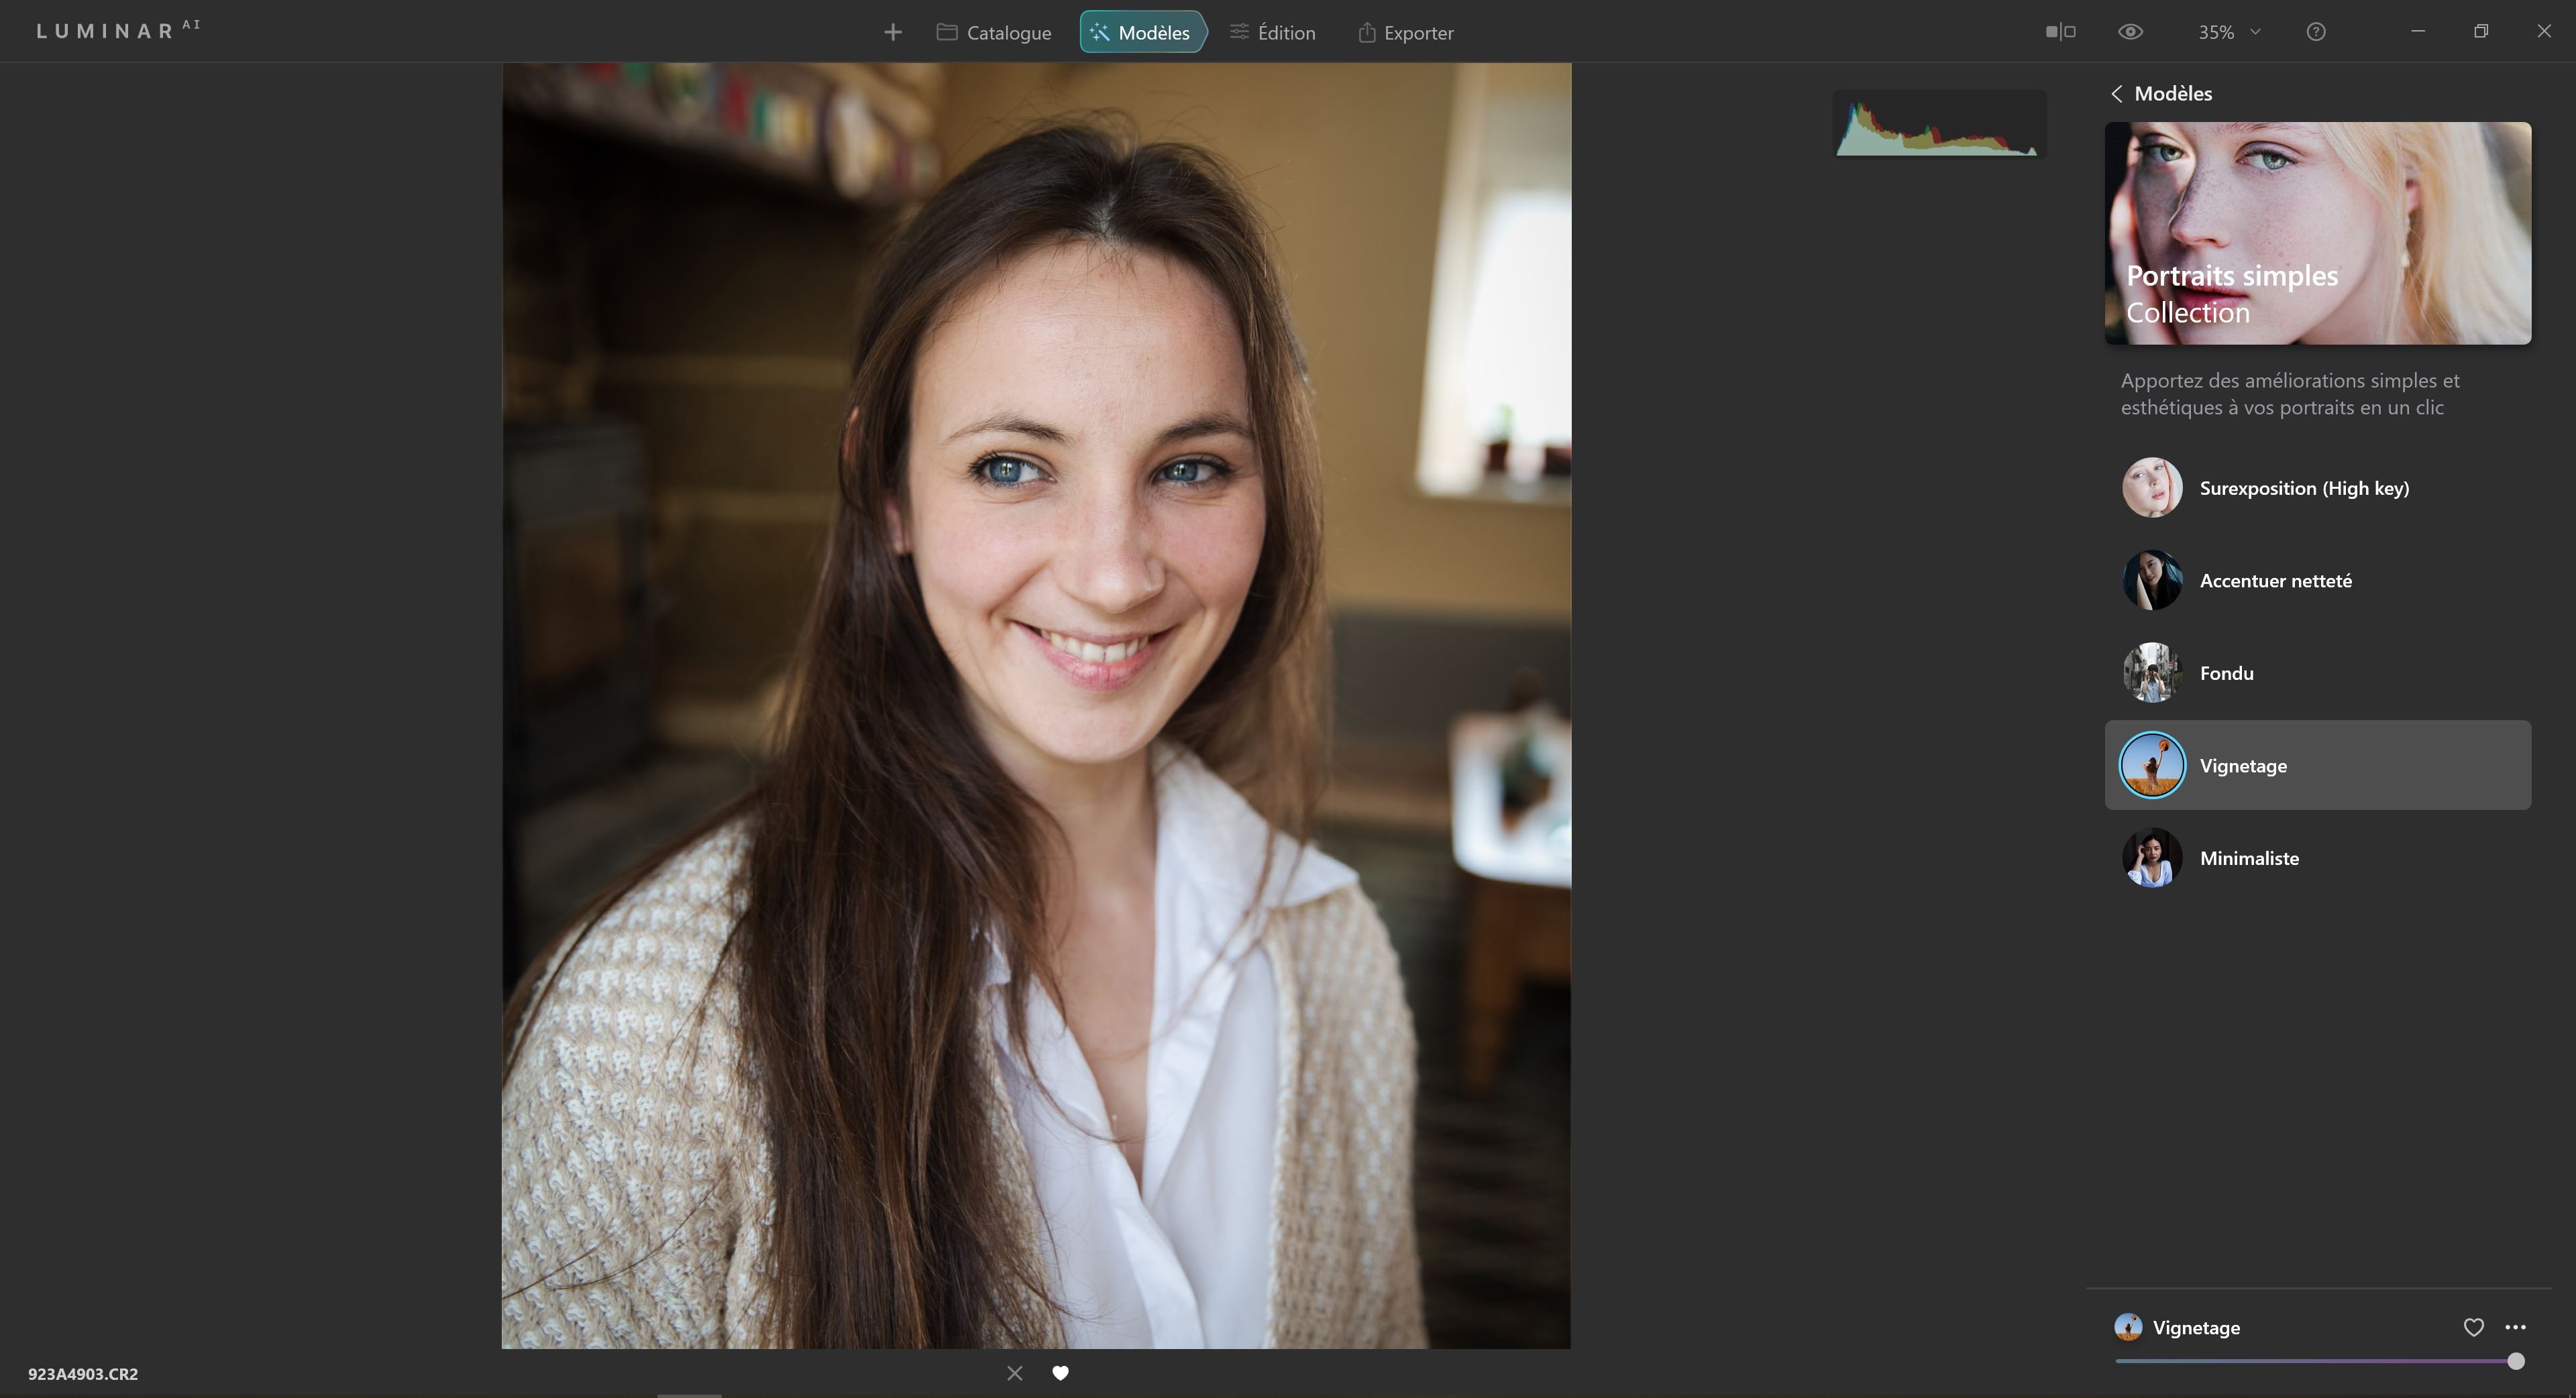Click the Vignetage amount slider handle
2576x1398 pixels.
click(x=2515, y=1361)
